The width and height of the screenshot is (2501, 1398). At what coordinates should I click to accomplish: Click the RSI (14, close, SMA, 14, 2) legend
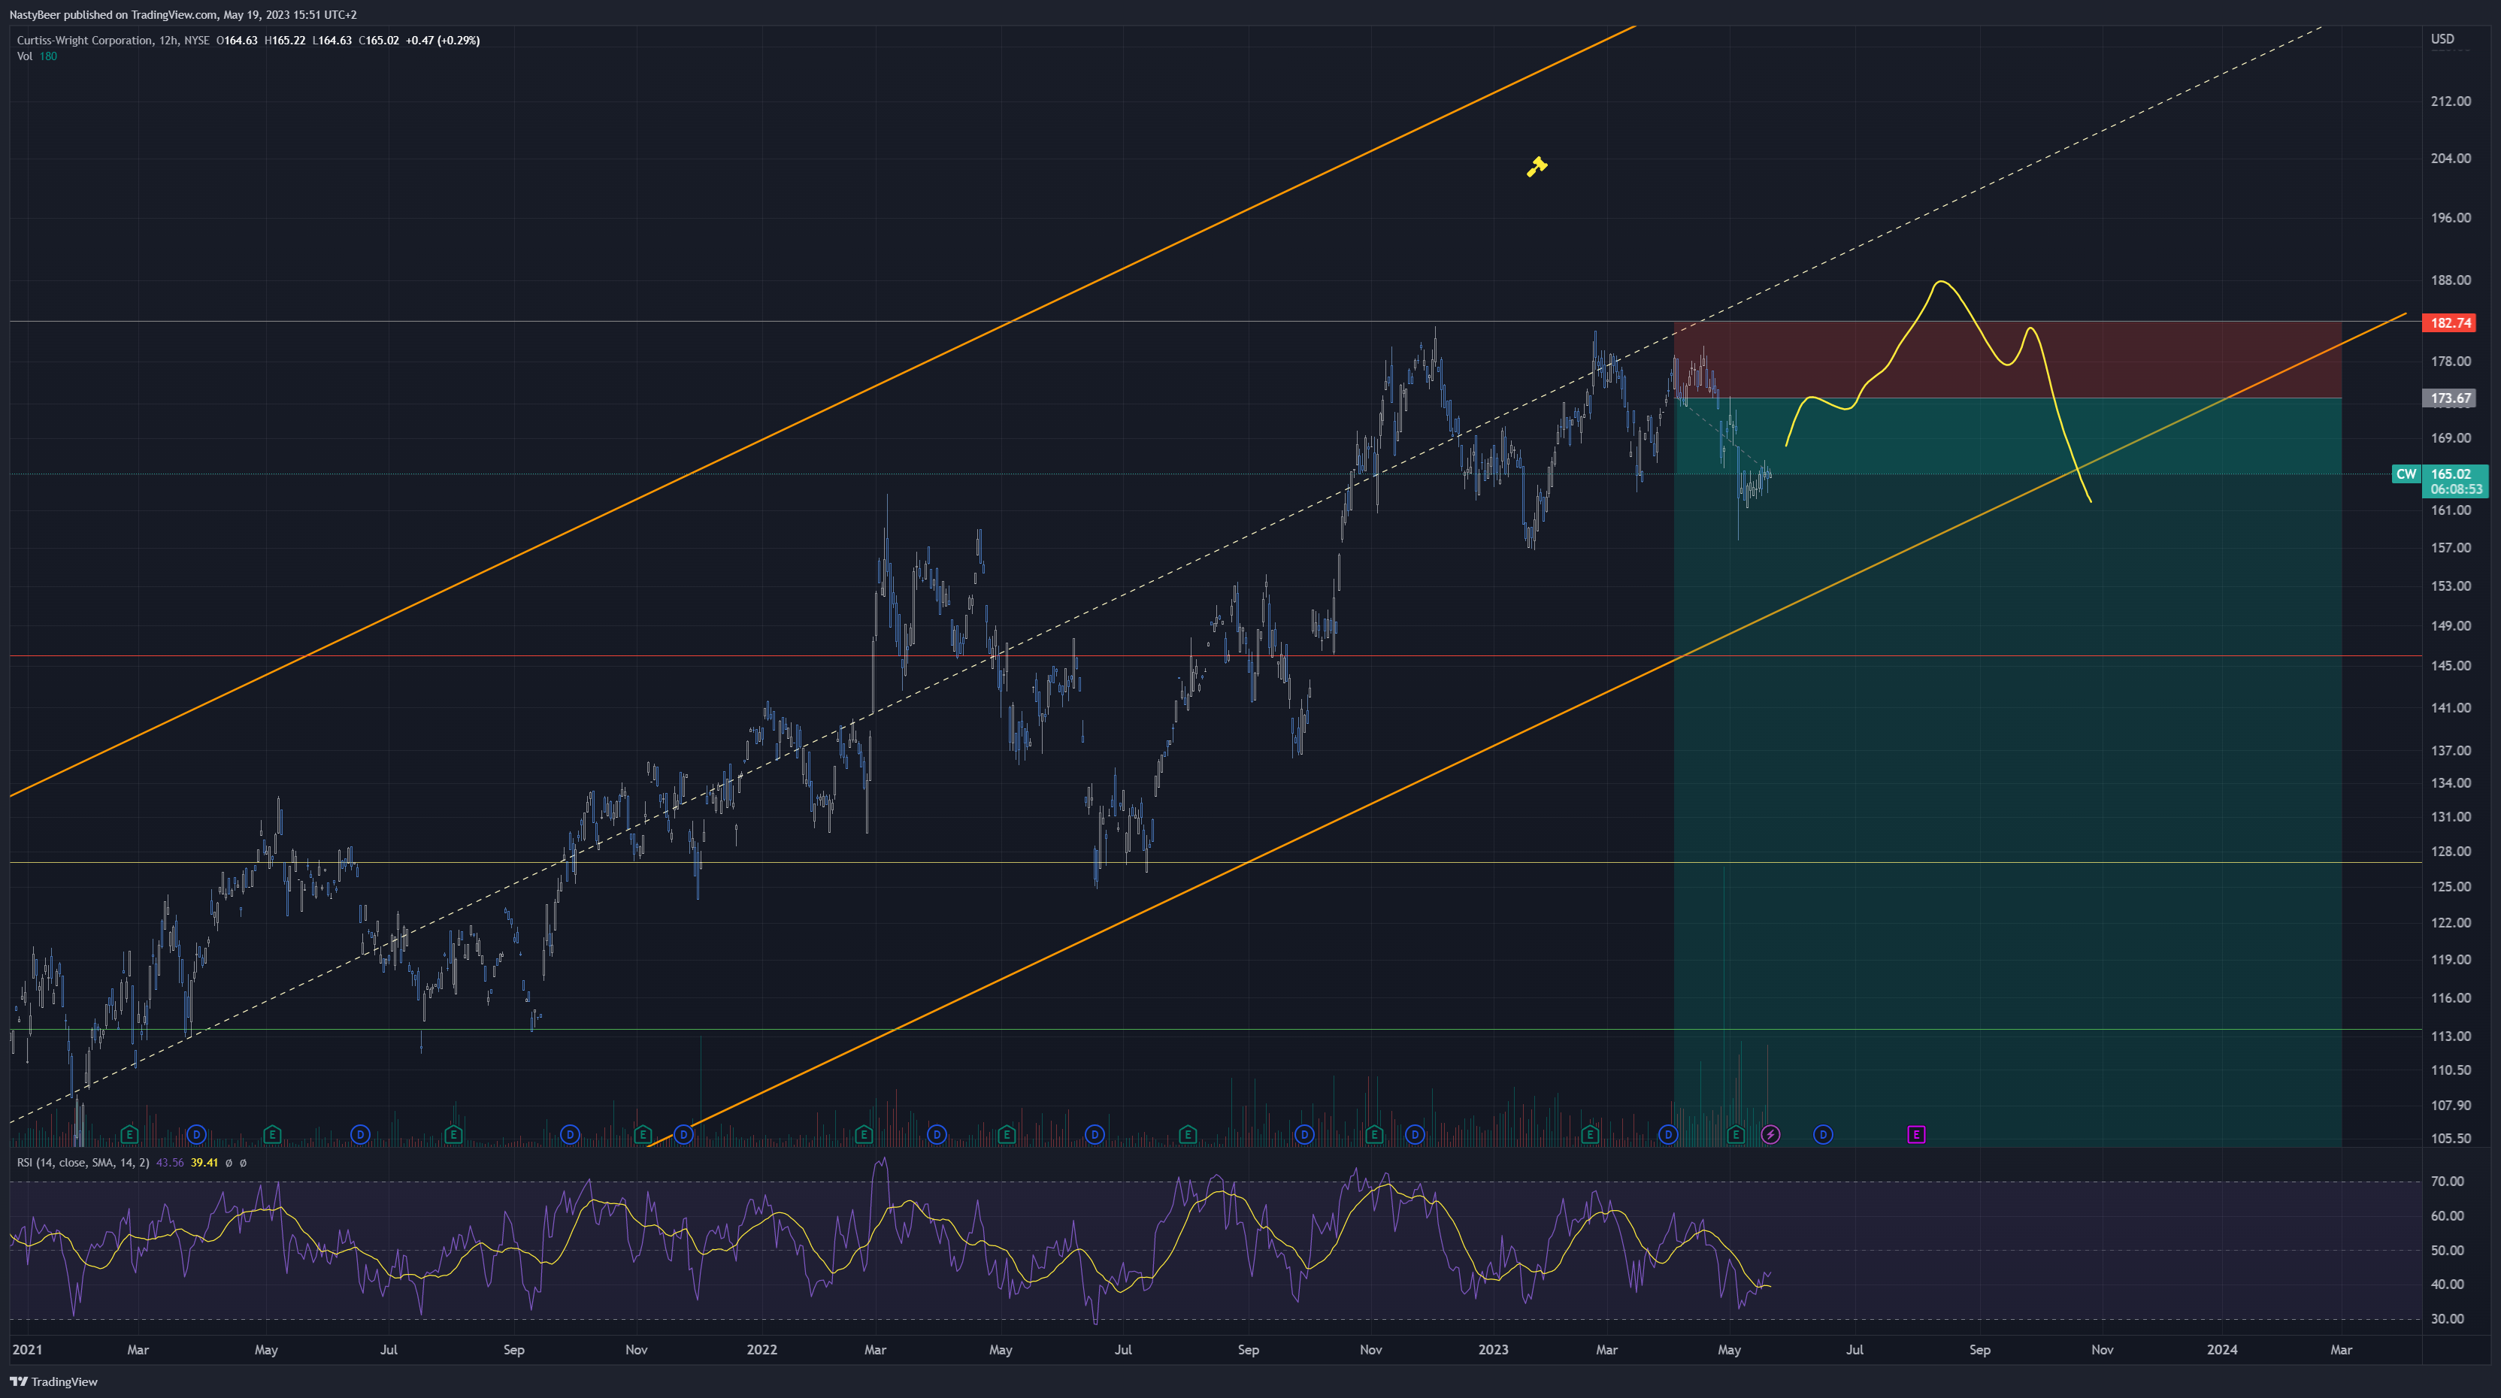(83, 1162)
